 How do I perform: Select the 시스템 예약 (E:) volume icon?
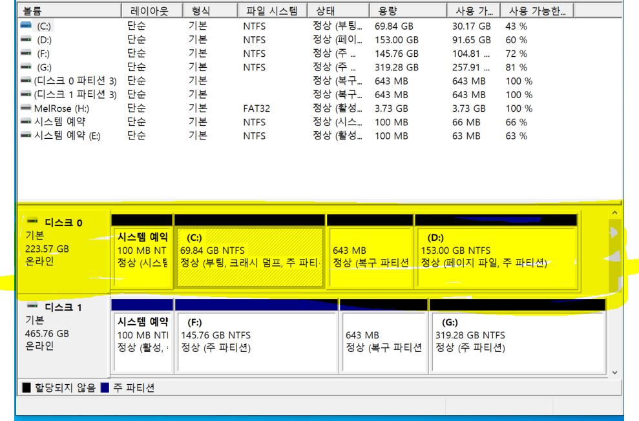pyautogui.click(x=26, y=136)
